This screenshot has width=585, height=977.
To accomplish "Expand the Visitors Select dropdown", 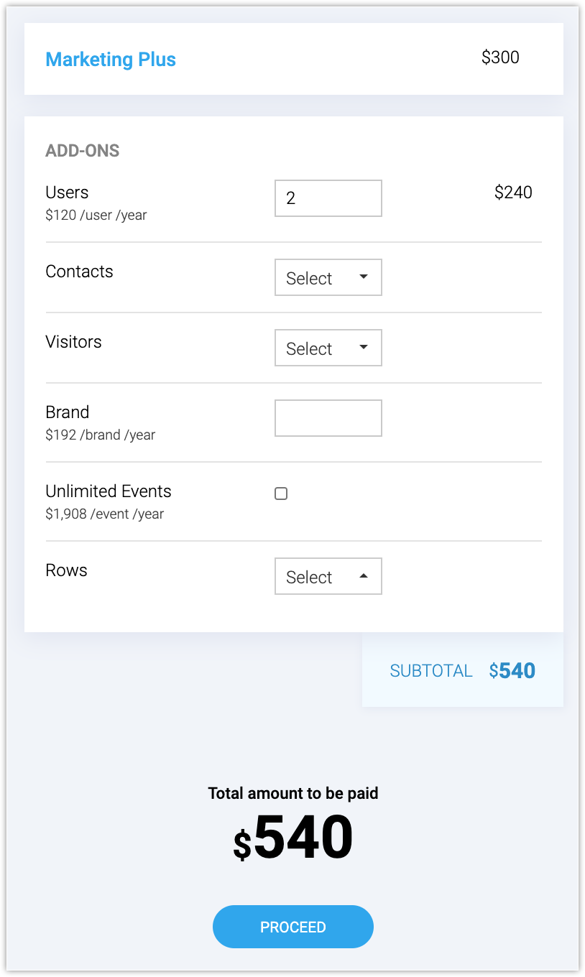I will coord(328,348).
